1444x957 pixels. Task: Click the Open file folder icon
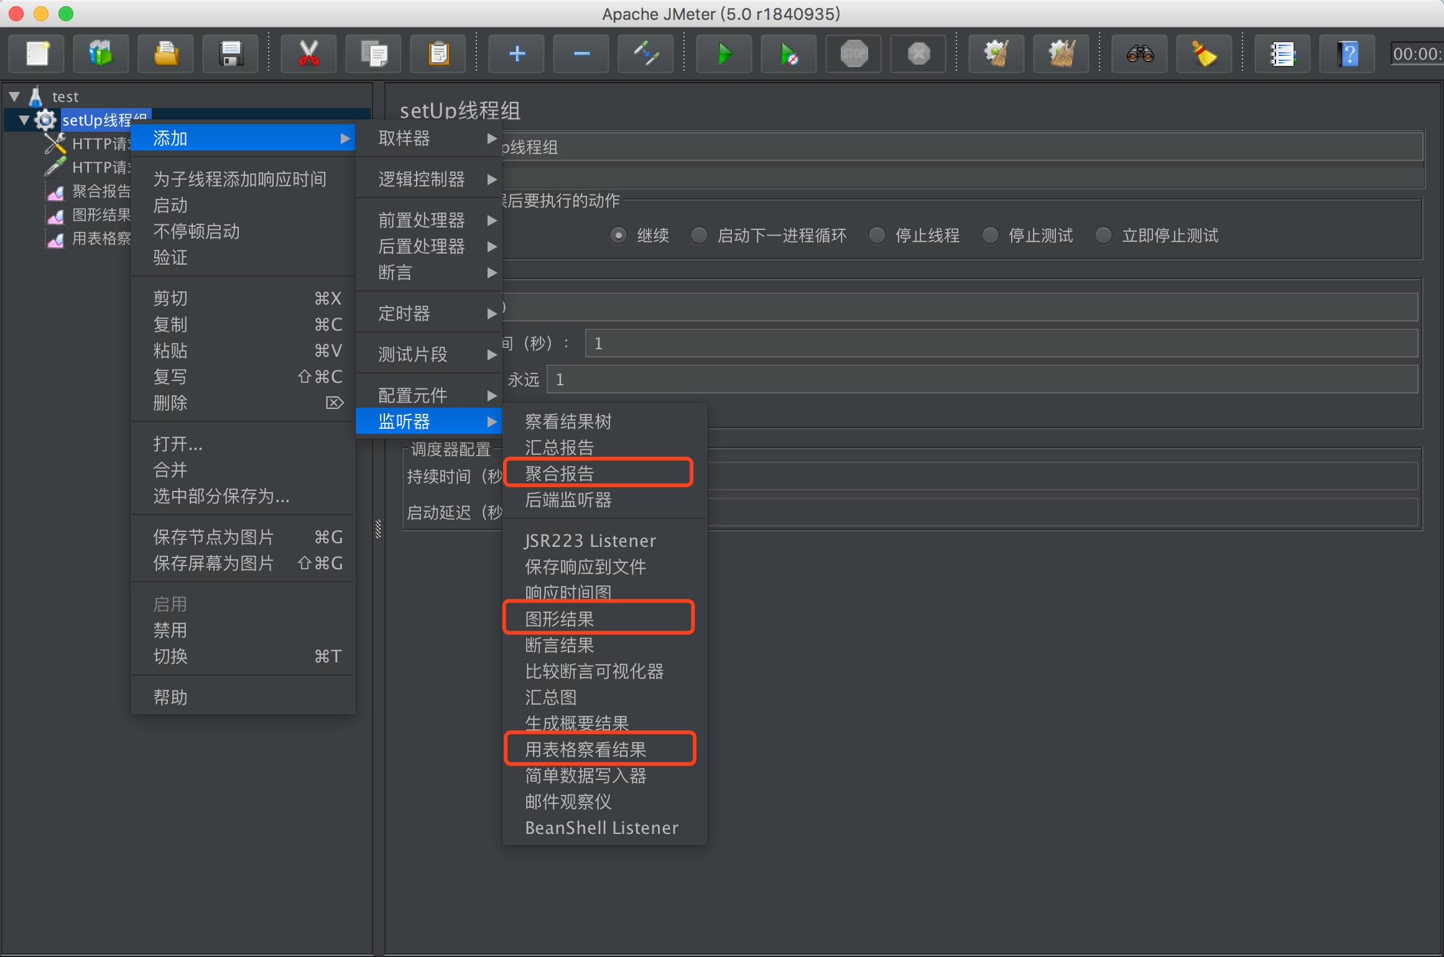point(166,53)
